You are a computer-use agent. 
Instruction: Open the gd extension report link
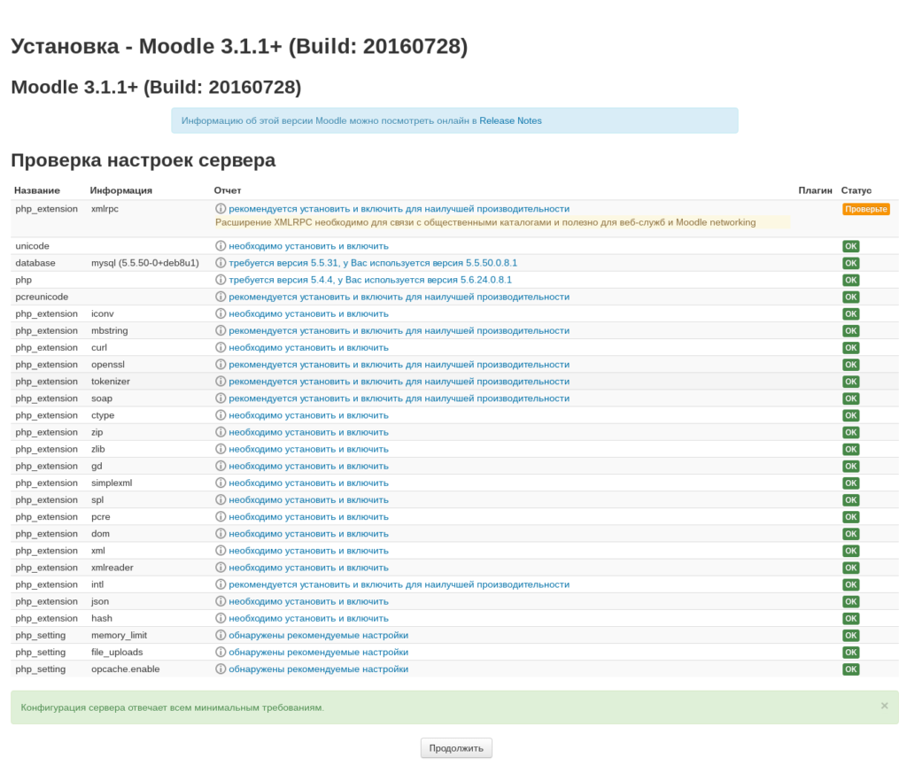(x=308, y=466)
